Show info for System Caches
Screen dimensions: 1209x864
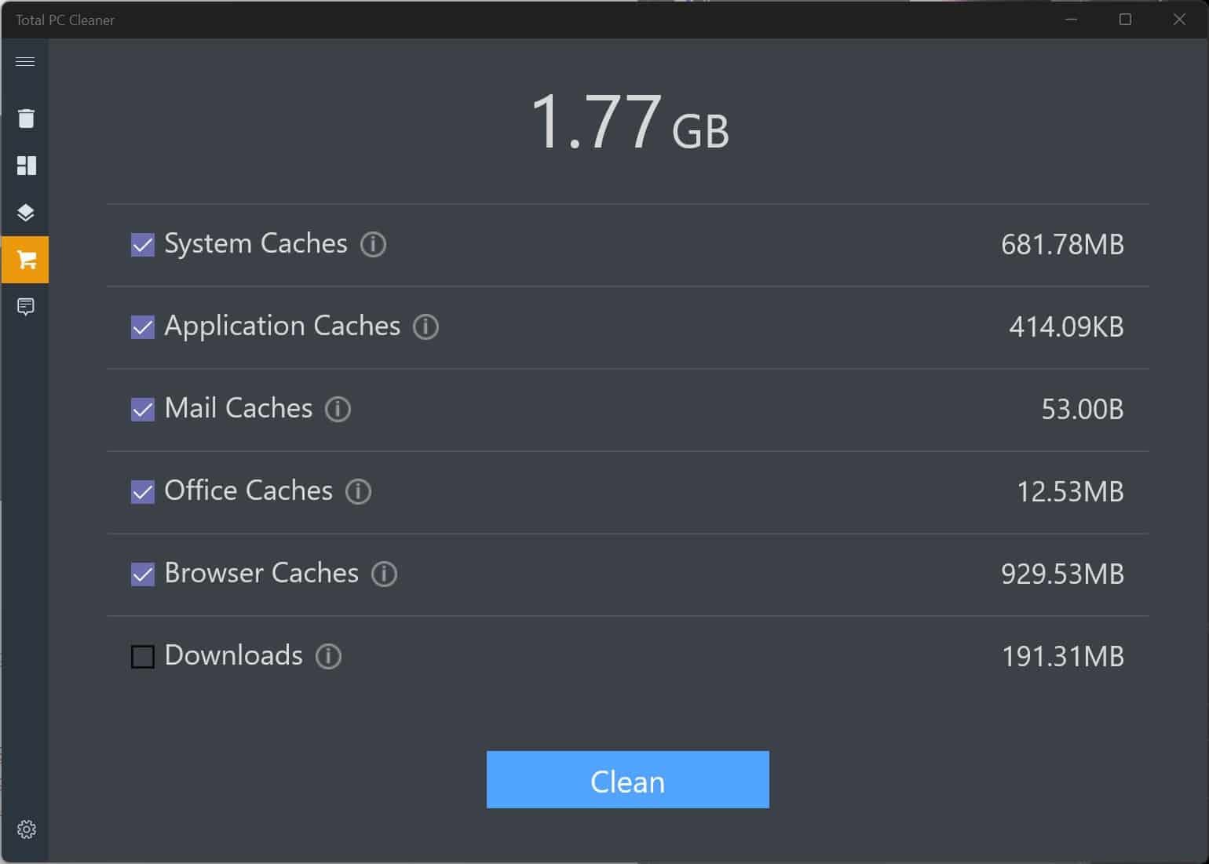point(373,245)
